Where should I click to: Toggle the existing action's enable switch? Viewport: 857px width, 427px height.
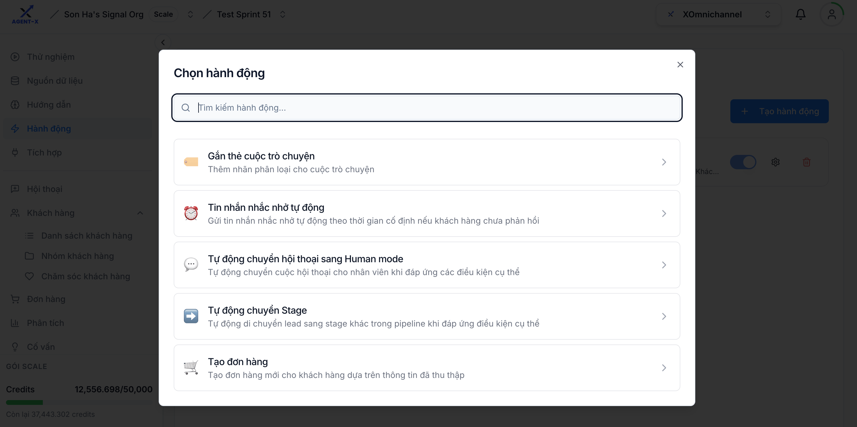[x=743, y=162]
